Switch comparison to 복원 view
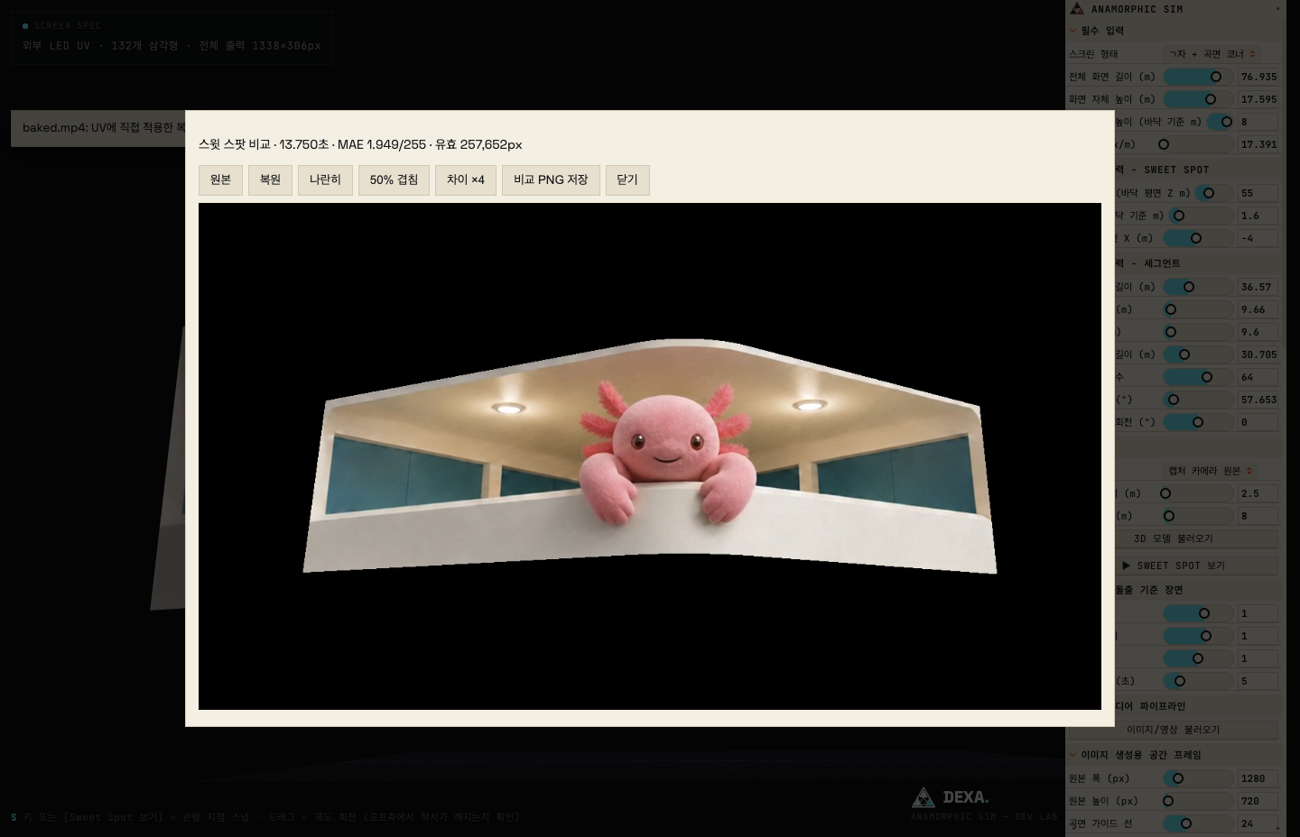 [x=270, y=179]
